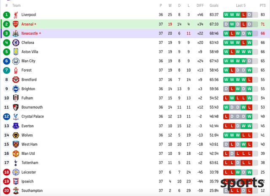
Task: Open the Aston Villa team page
Action: pyautogui.click(x=30, y=52)
